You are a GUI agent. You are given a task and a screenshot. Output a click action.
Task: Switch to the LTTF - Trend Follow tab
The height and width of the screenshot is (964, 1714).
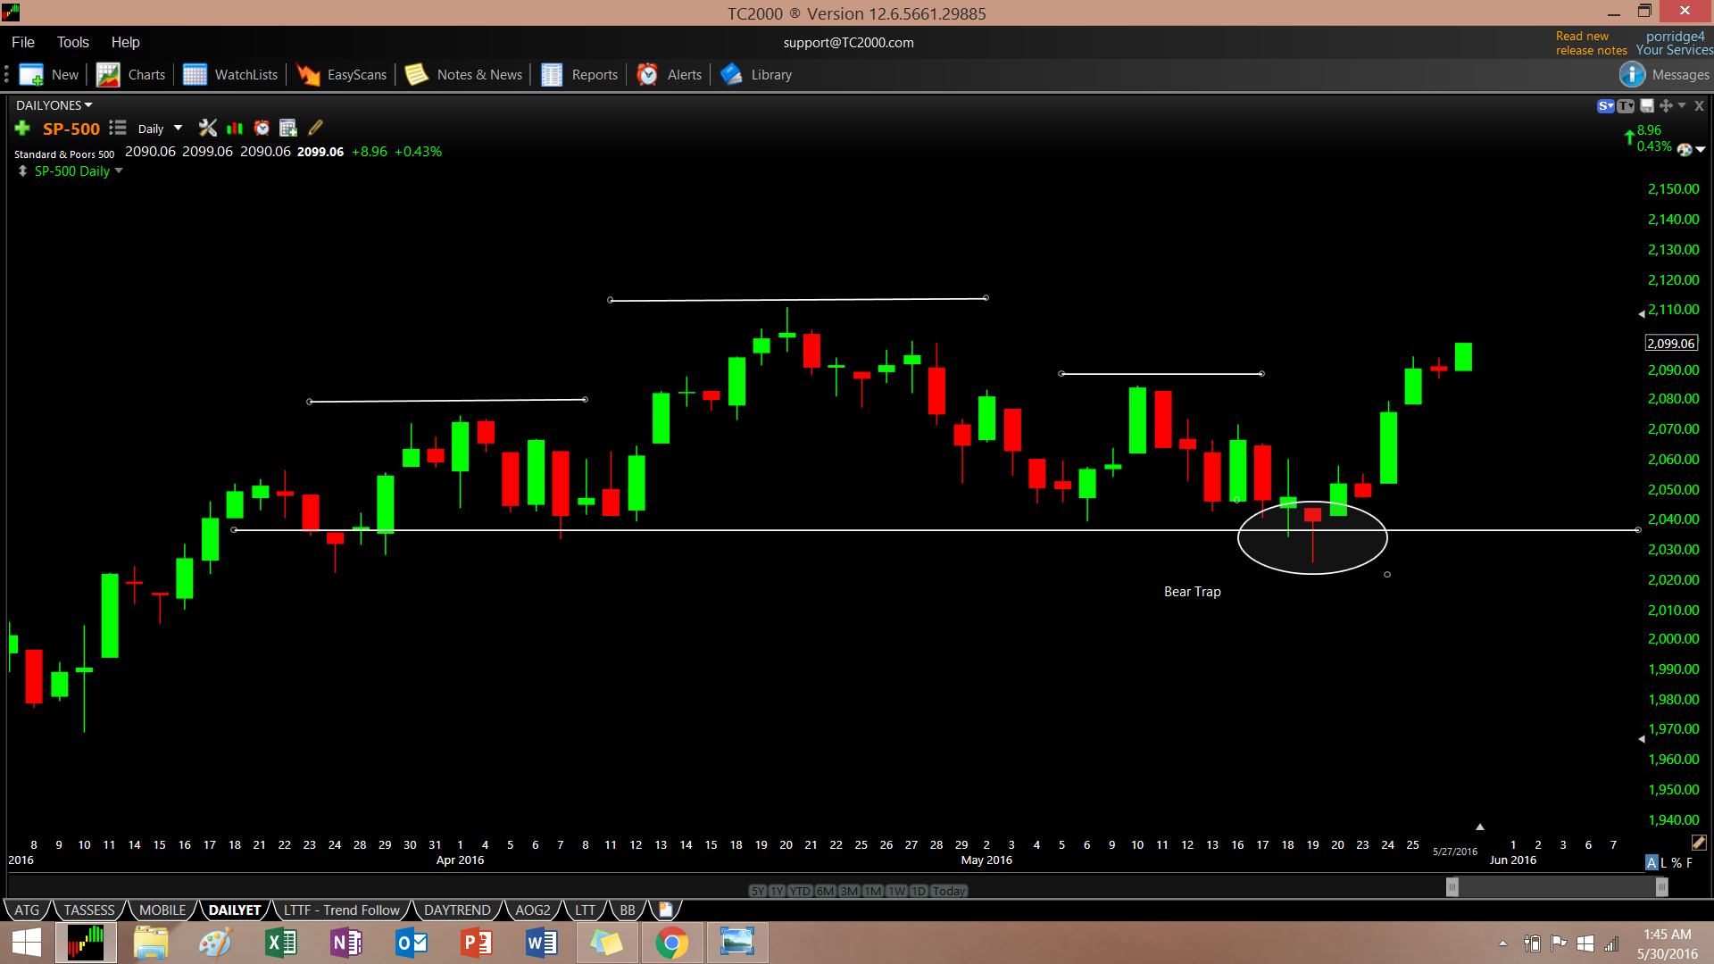pos(341,910)
